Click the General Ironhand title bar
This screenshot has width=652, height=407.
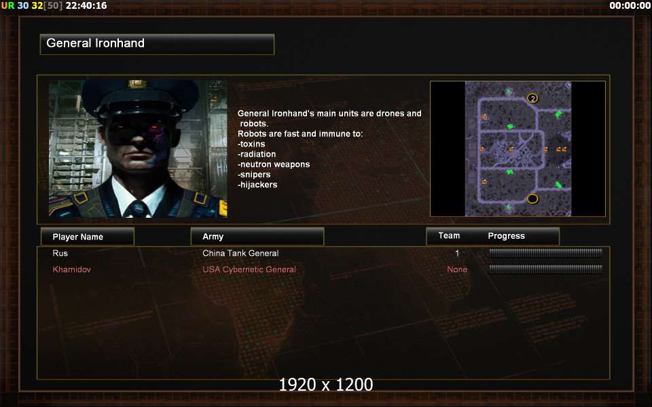pyautogui.click(x=157, y=44)
